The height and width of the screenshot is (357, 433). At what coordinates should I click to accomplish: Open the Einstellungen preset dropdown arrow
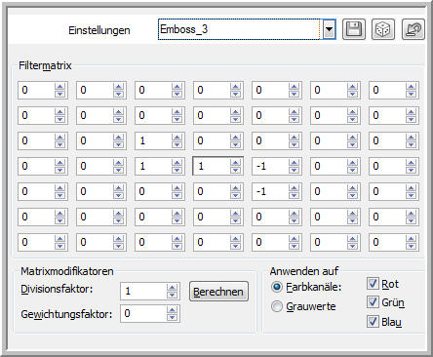[330, 29]
